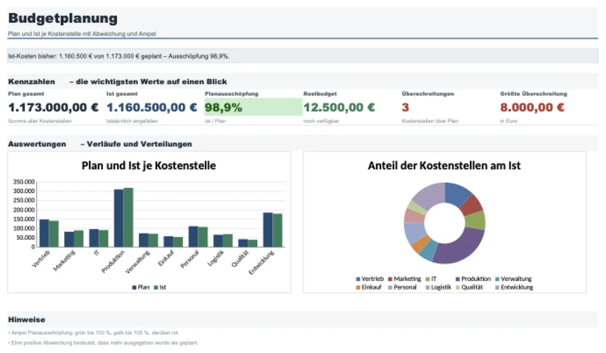Click the 'in Euro' note
This screenshot has width=606, height=353.
509,121
